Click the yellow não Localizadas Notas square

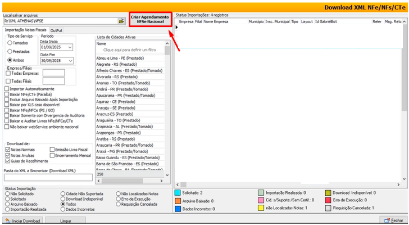(x=261, y=208)
